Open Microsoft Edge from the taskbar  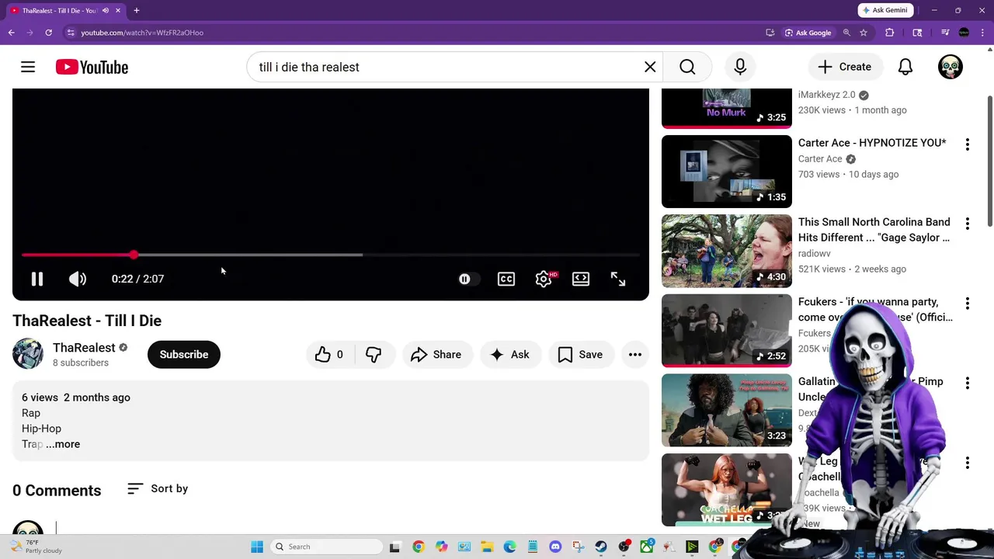pos(509,547)
